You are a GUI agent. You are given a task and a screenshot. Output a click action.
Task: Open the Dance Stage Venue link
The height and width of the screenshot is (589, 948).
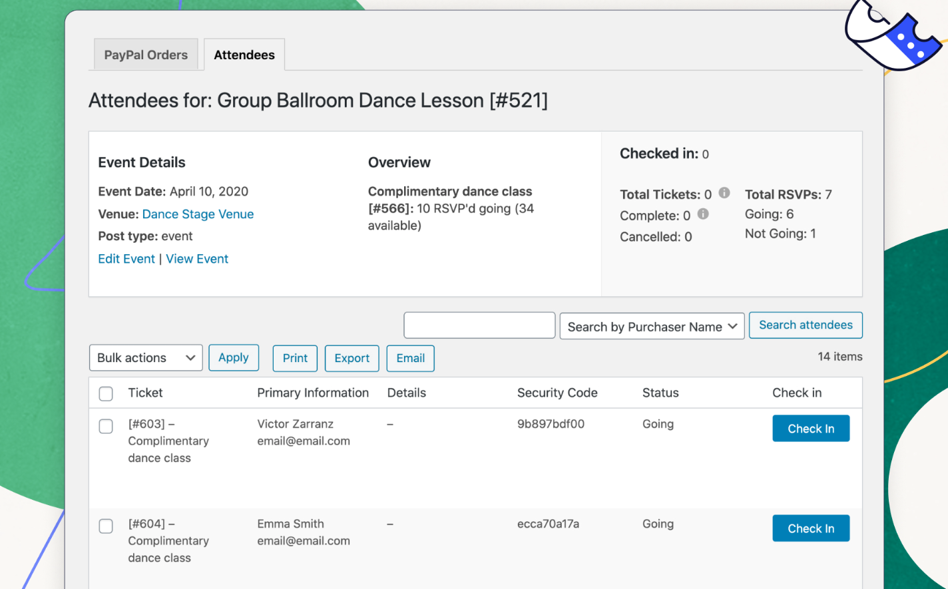(198, 214)
